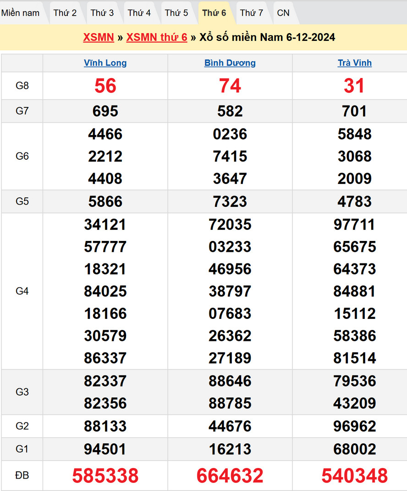Viewport: 407px width, 491px height.
Task: Open the Trà Vinh province link
Action: click(x=354, y=63)
